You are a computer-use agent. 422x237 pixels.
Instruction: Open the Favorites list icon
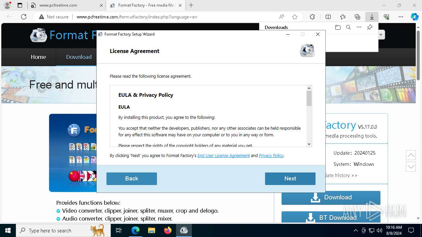click(343, 17)
